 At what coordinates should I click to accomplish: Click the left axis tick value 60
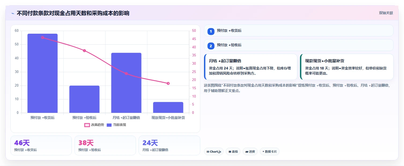[17, 31]
